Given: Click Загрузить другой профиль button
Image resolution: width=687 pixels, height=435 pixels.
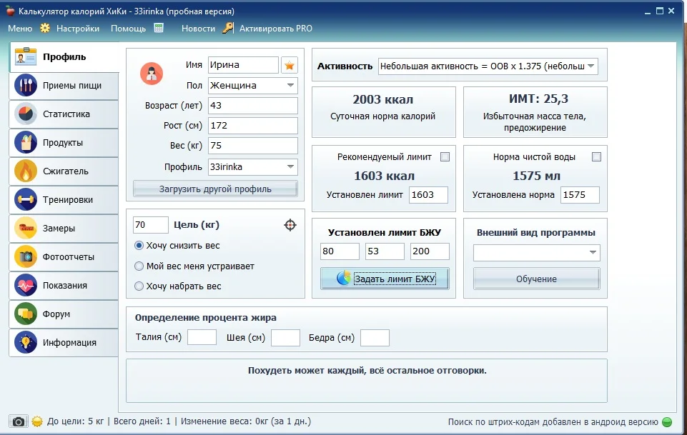Looking at the screenshot, I should (215, 189).
